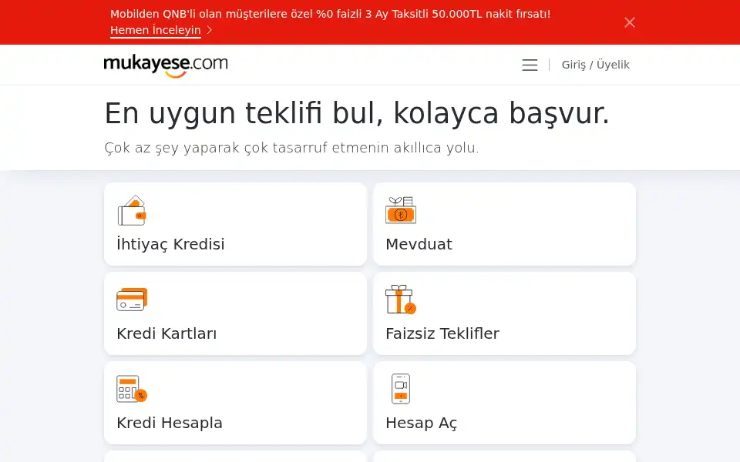Open the hamburger navigation menu
Screen dimensions: 740x462
[x=530, y=65]
